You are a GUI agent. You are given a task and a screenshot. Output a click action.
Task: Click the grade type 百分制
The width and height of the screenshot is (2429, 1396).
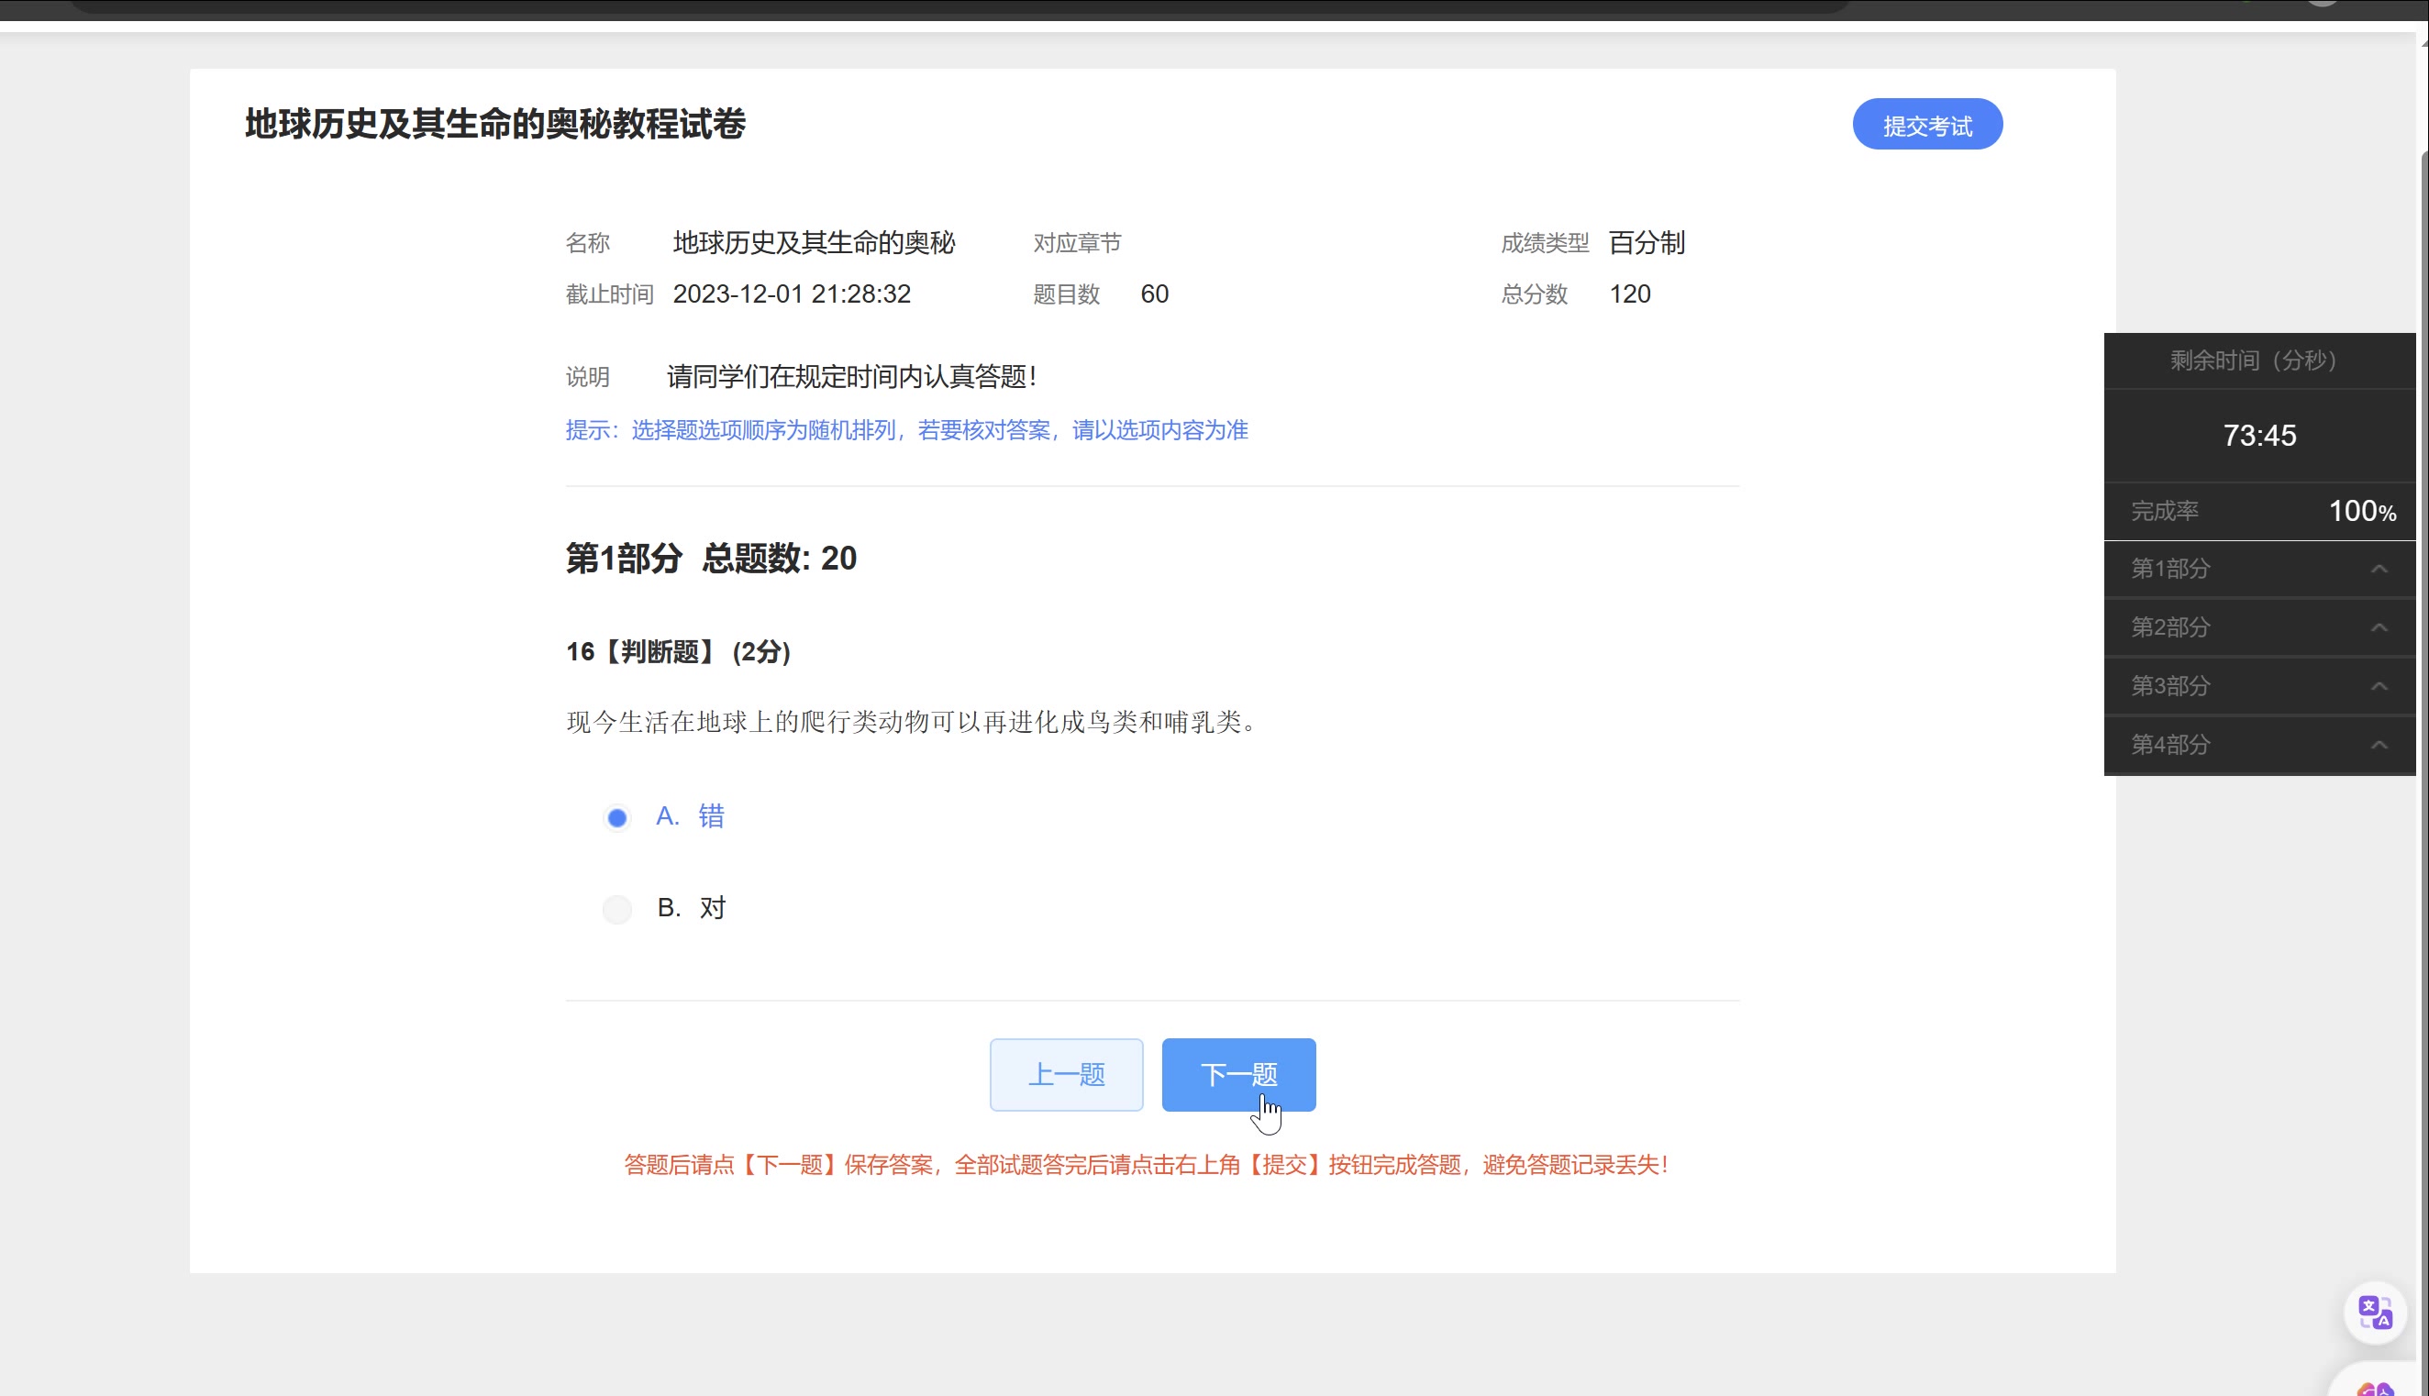(1646, 242)
